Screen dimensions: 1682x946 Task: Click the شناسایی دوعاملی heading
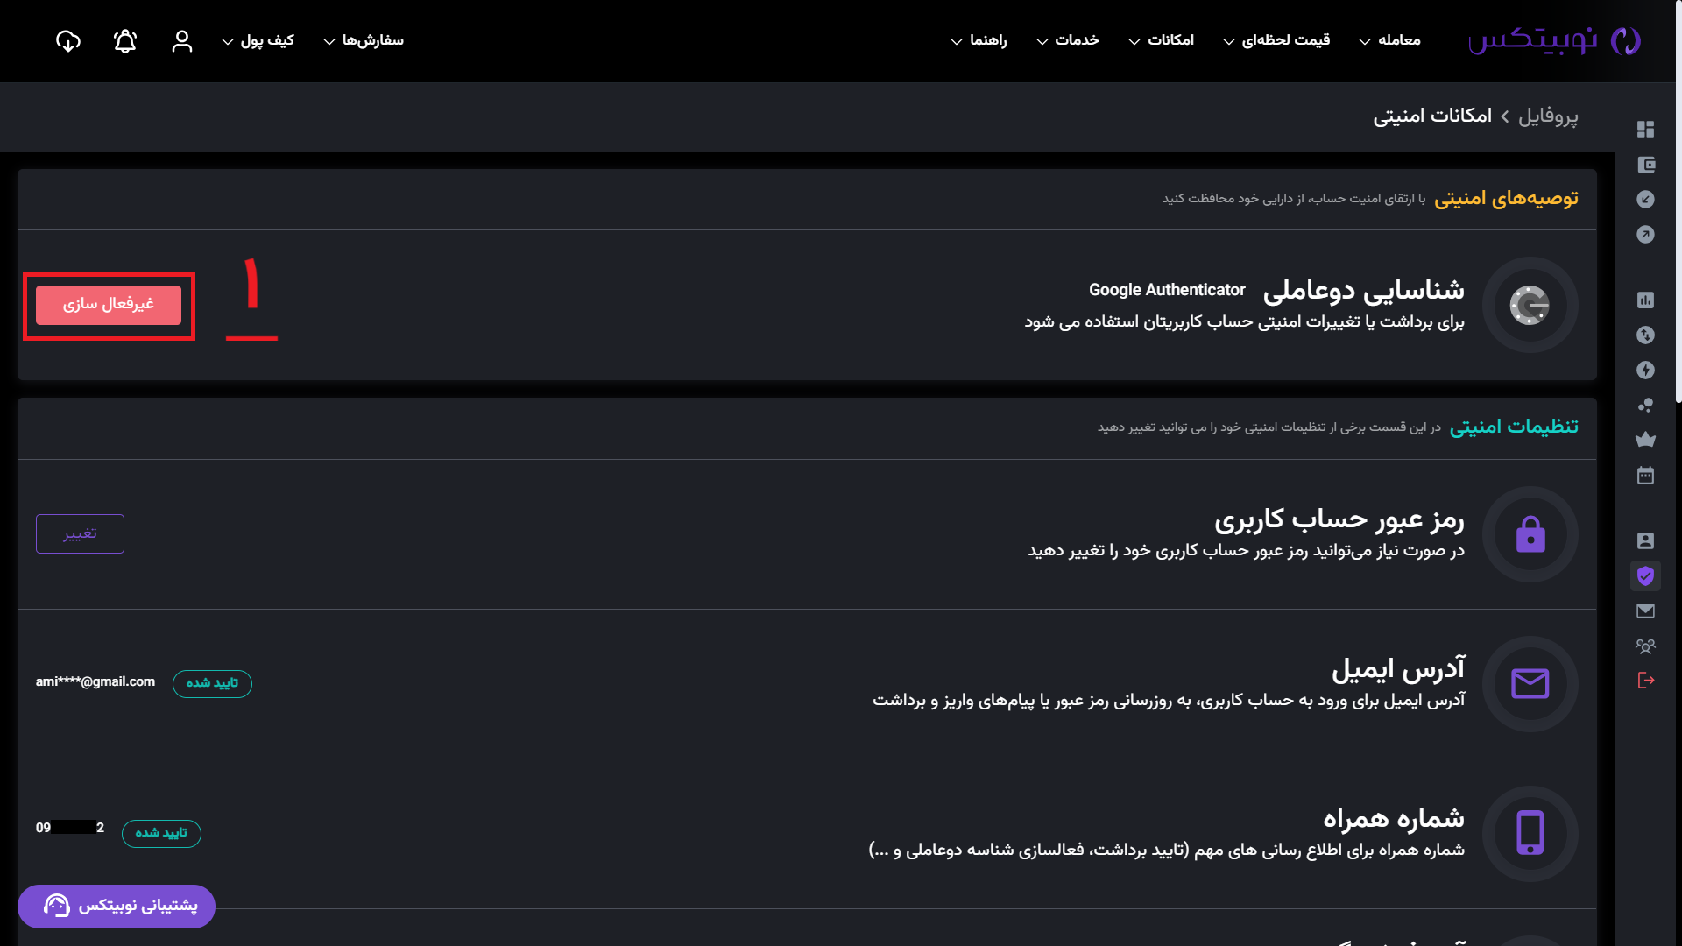pyautogui.click(x=1363, y=290)
